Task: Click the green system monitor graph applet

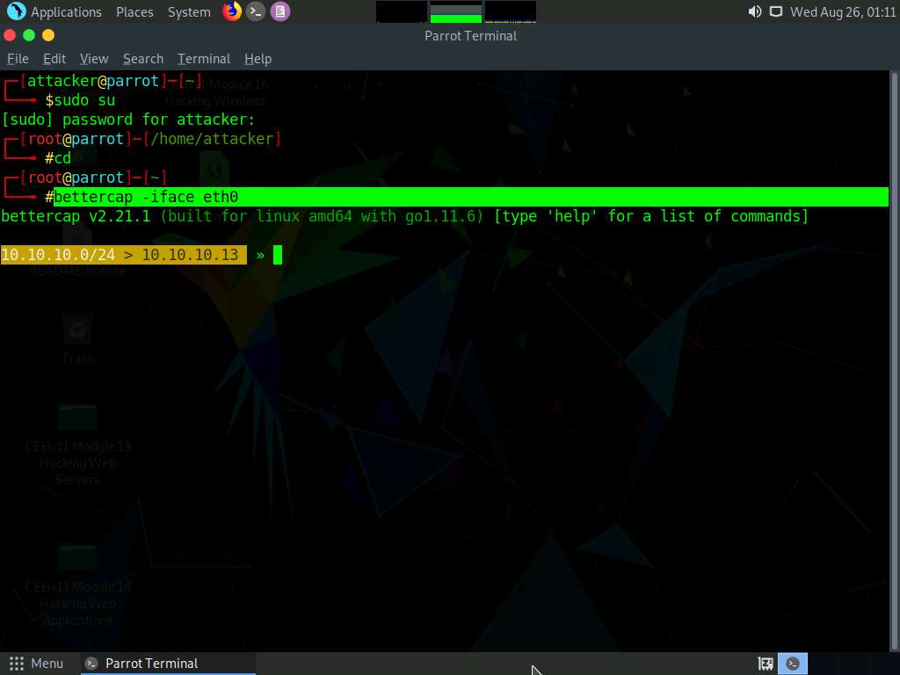Action: (x=456, y=12)
